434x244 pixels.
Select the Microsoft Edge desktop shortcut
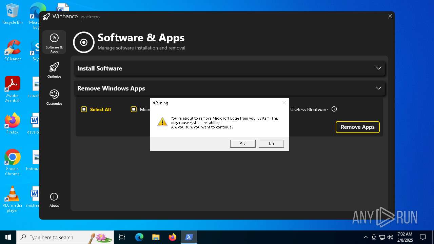[34, 16]
